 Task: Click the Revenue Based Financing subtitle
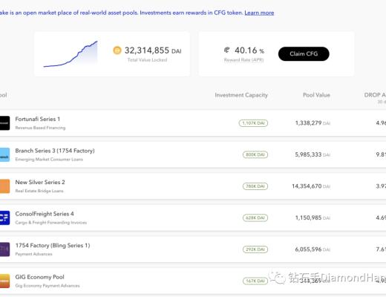point(40,128)
